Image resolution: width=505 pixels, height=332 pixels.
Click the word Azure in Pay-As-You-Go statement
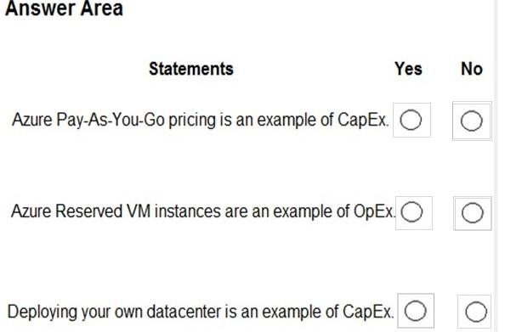(x=32, y=120)
